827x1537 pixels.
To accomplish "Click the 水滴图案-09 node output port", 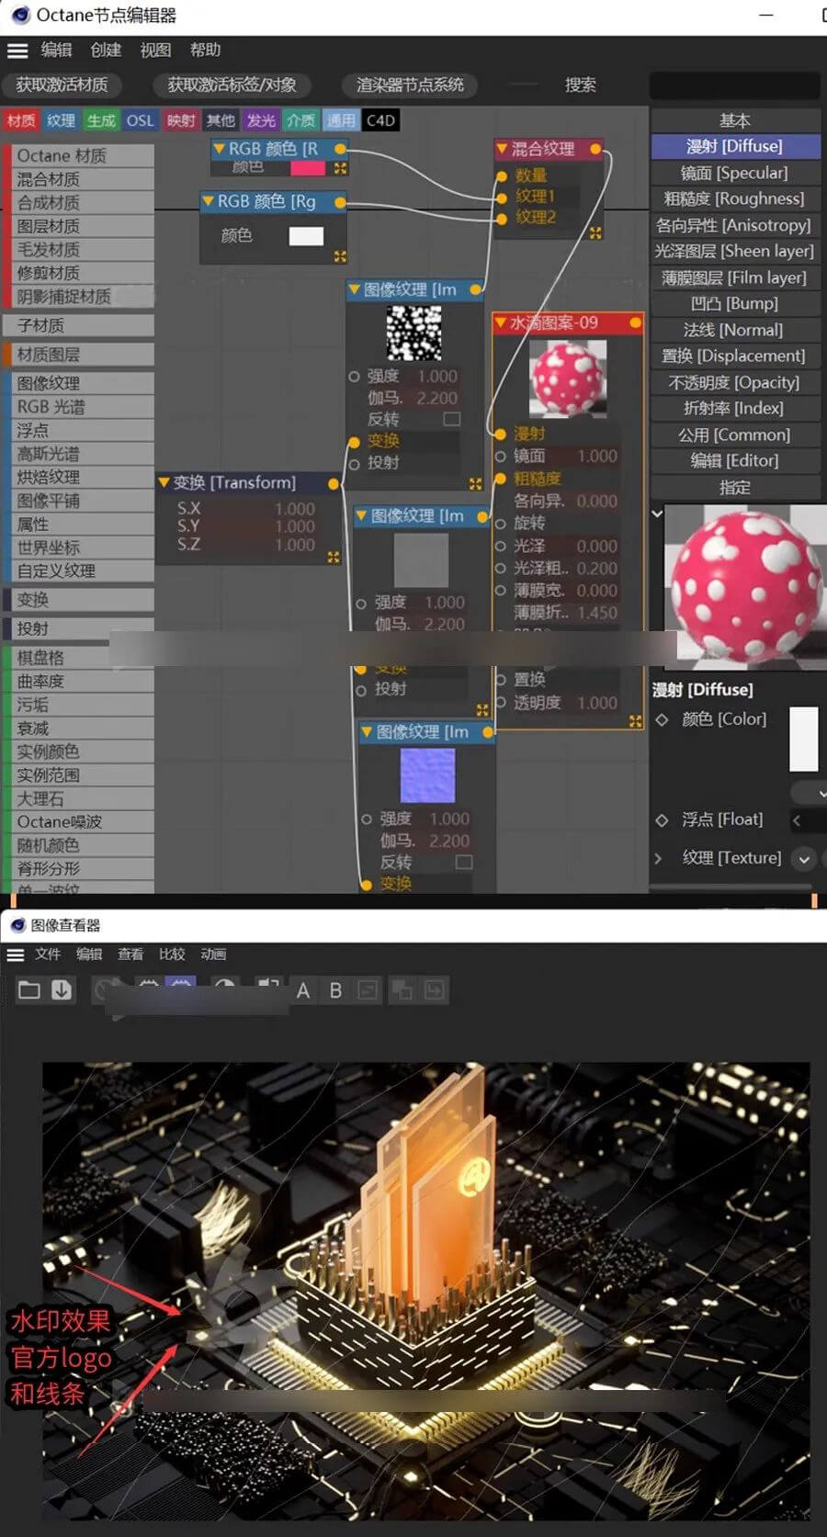I will click(635, 323).
